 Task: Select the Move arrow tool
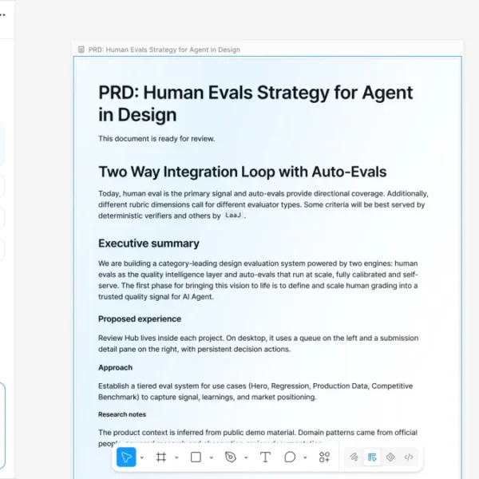click(126, 457)
